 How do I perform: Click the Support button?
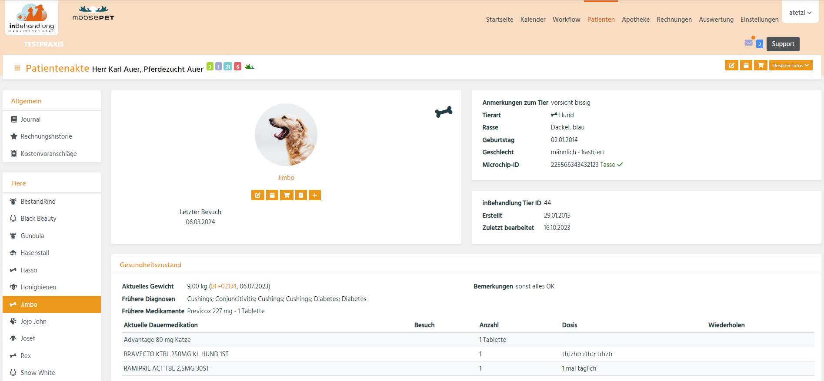point(783,44)
